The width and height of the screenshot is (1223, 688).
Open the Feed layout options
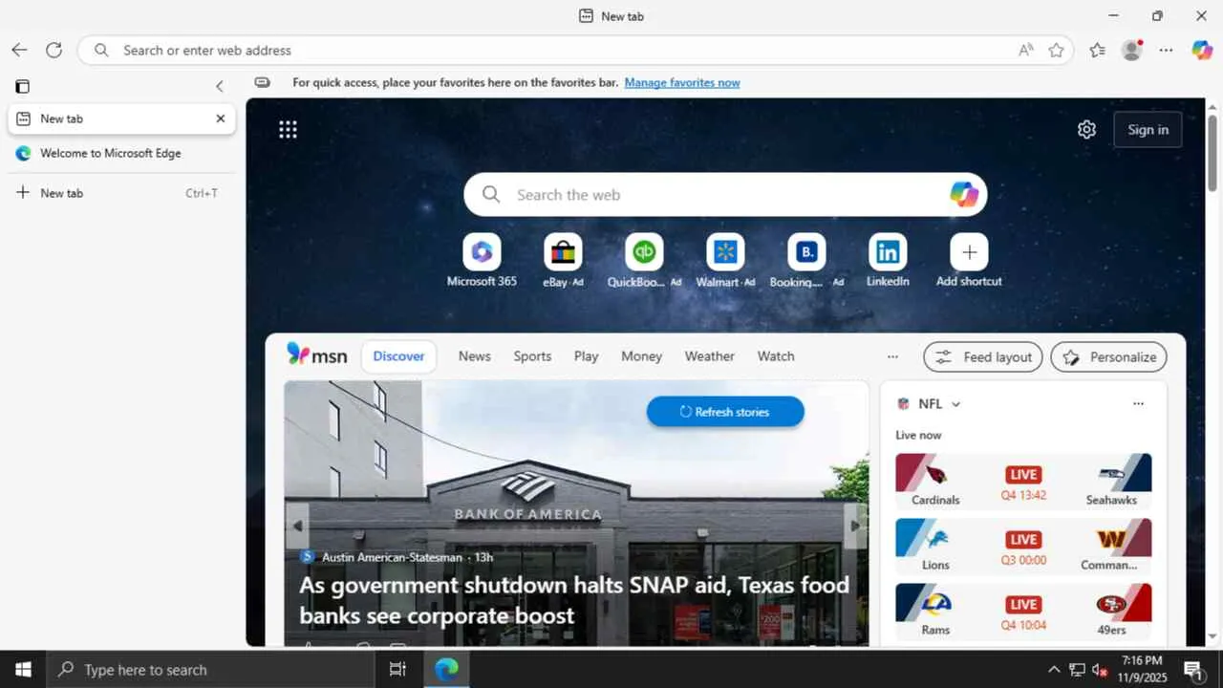tap(983, 356)
